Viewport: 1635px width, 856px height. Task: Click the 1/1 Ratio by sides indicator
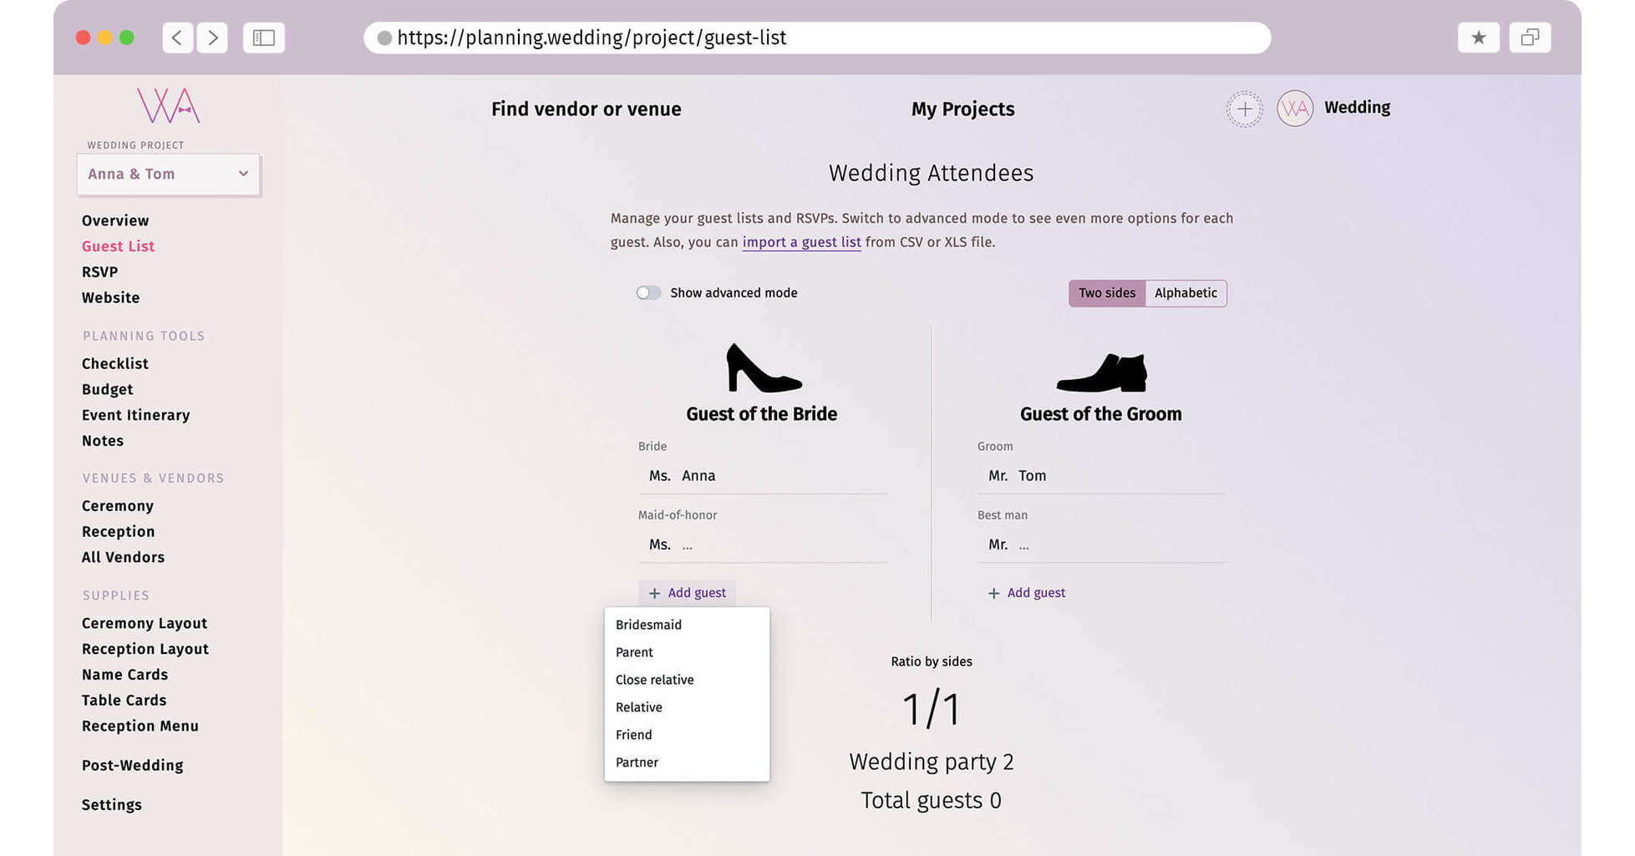931,708
